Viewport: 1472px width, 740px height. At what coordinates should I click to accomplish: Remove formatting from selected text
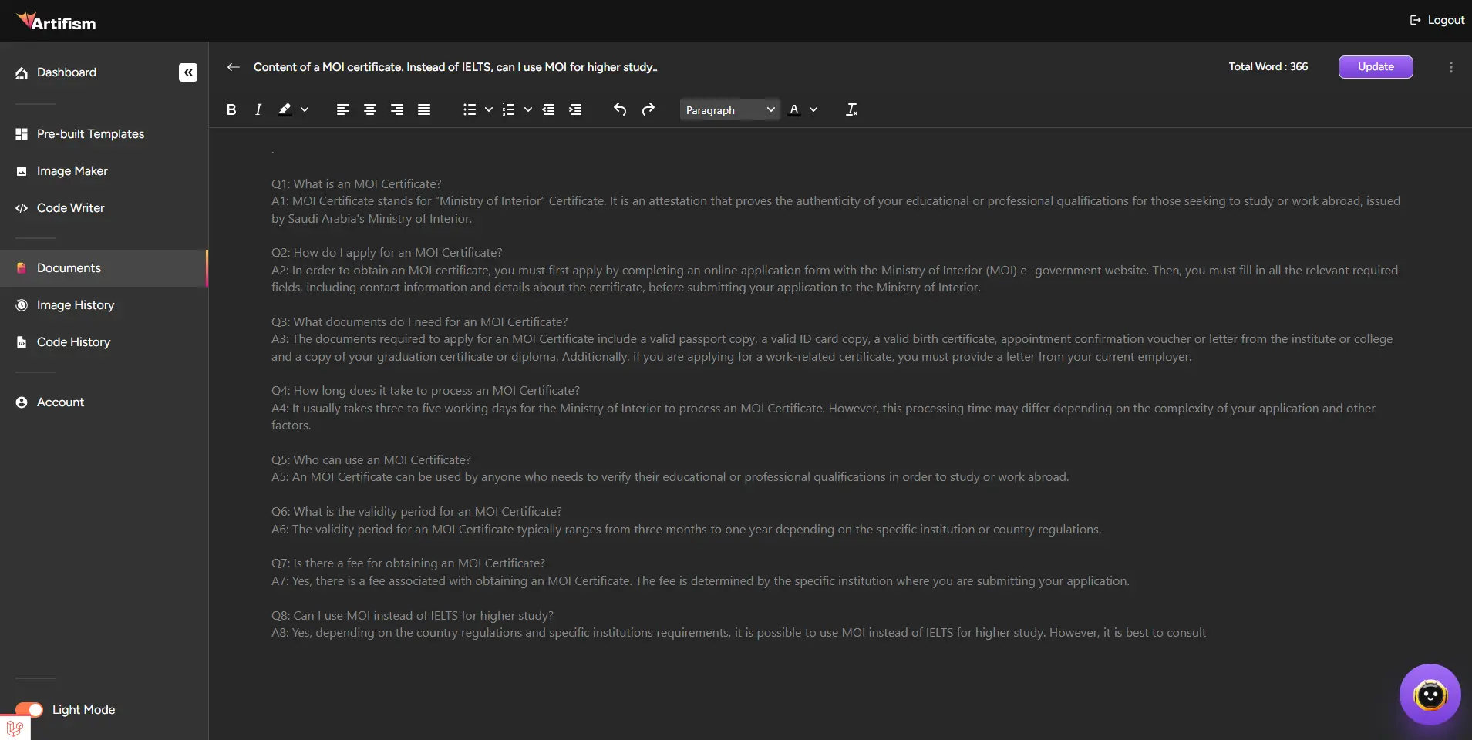(852, 109)
